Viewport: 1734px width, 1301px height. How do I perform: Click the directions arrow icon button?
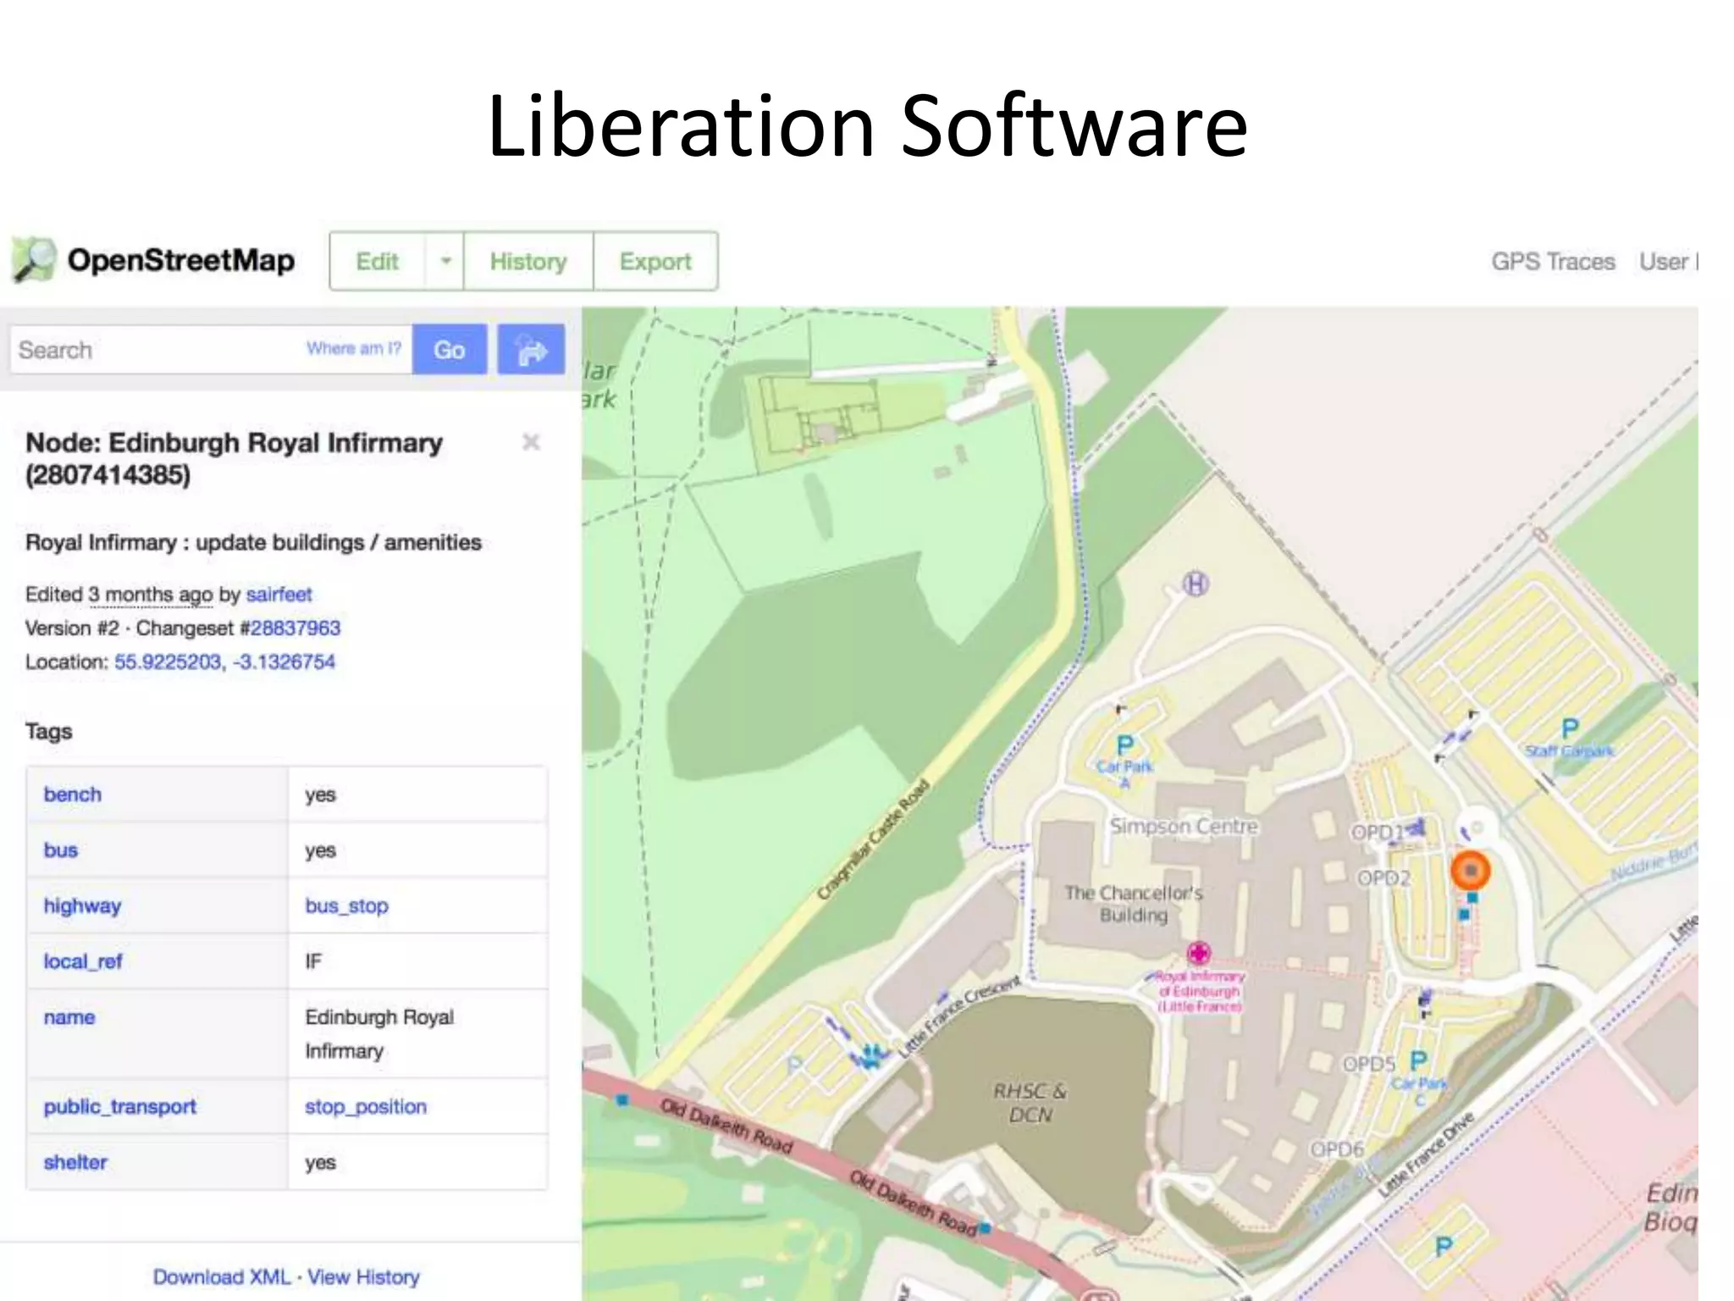coord(531,349)
